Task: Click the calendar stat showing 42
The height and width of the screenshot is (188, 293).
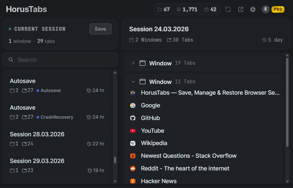Action: tap(210, 9)
